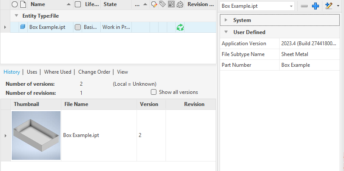Switch to the Where Used tab
The height and width of the screenshot is (171, 344).
point(58,72)
